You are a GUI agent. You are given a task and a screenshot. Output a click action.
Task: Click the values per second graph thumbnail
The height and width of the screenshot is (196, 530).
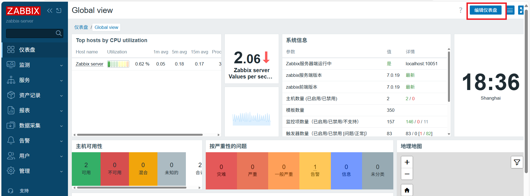pyautogui.click(x=252, y=119)
